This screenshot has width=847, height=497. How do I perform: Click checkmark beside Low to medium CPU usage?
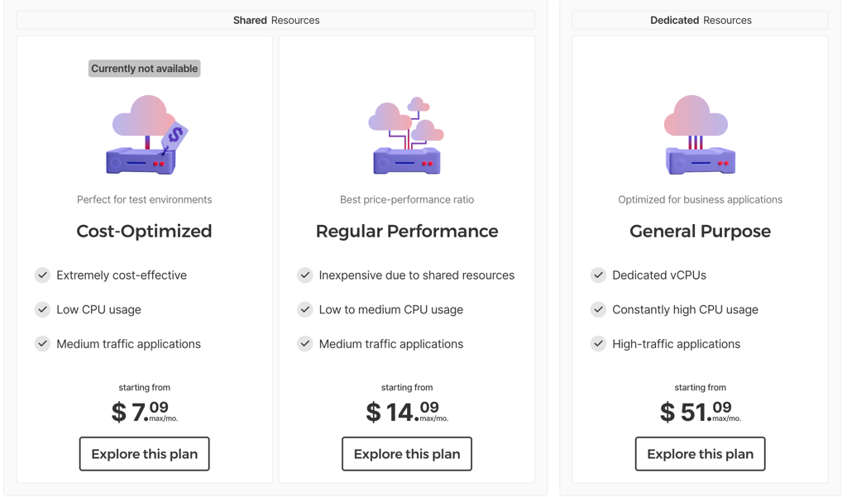click(x=305, y=309)
